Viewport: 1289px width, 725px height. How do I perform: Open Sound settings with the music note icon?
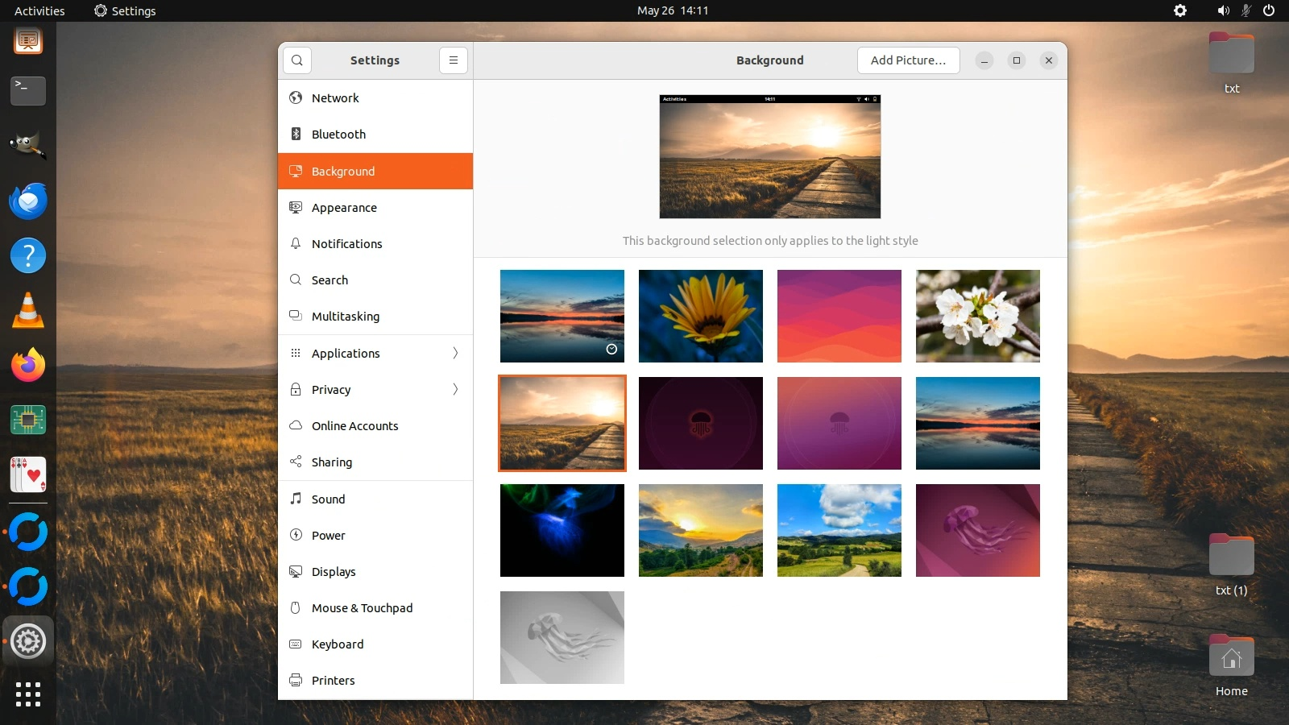[x=296, y=499]
